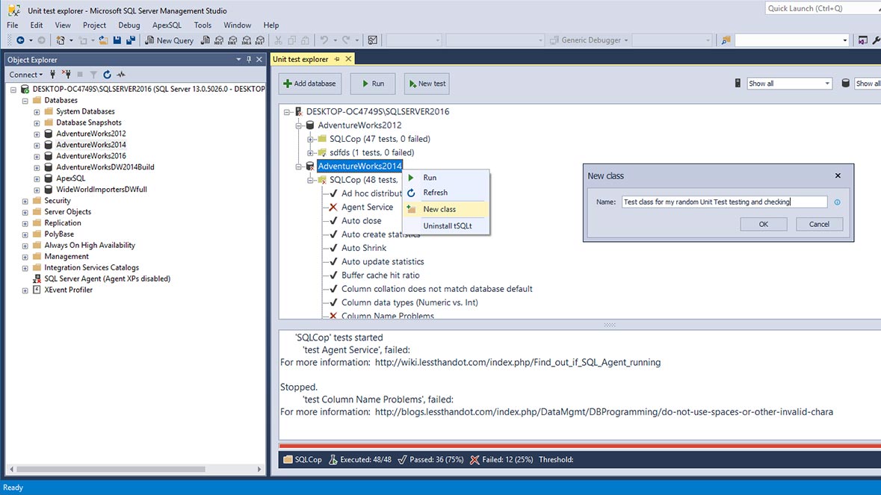The width and height of the screenshot is (881, 495).
Task: Expand the Security folder
Action: [x=25, y=201]
